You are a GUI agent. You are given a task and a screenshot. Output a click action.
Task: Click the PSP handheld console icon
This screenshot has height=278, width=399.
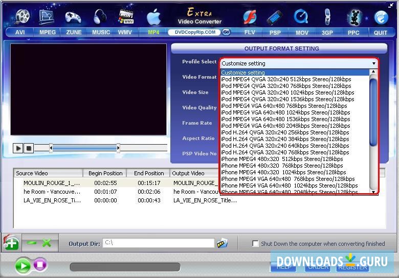pyautogui.click(x=275, y=17)
